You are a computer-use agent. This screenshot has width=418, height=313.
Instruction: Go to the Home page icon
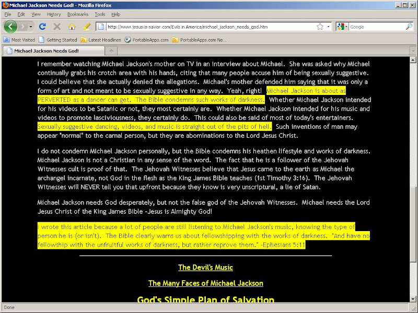(72, 27)
